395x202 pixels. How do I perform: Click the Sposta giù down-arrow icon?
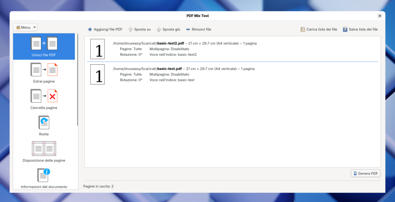159,29
